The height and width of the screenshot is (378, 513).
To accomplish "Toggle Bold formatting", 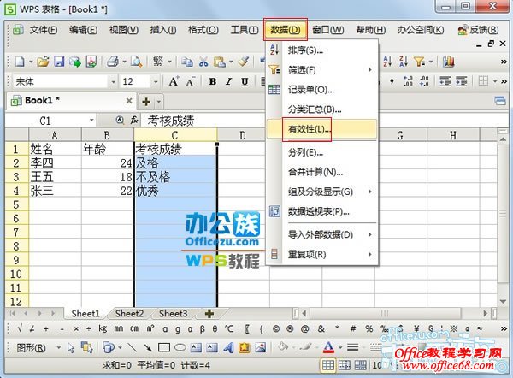I will click(213, 81).
